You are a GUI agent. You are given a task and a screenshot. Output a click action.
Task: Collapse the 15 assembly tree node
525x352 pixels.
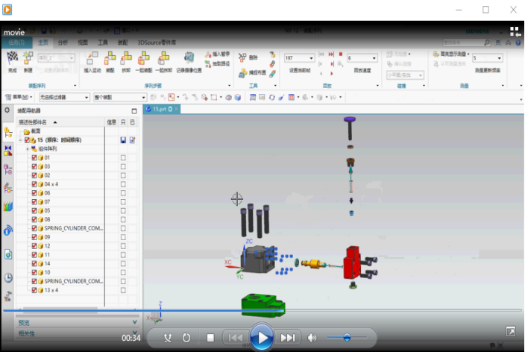(x=20, y=140)
